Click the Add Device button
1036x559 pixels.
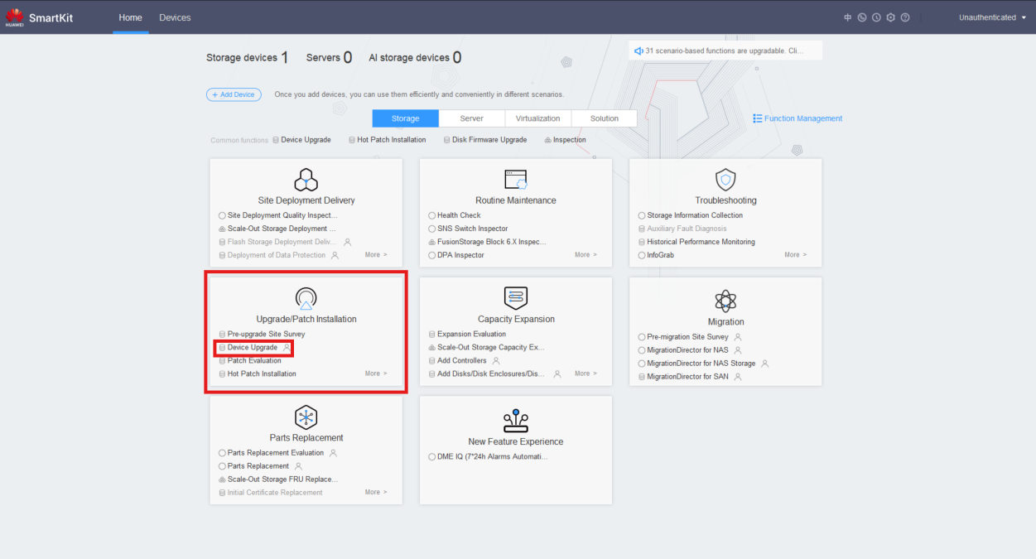[x=234, y=94]
